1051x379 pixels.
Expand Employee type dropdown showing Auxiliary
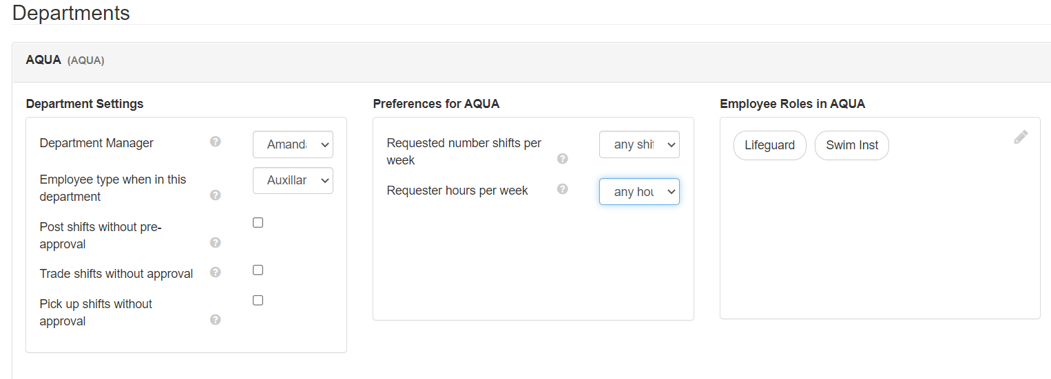[x=293, y=180]
